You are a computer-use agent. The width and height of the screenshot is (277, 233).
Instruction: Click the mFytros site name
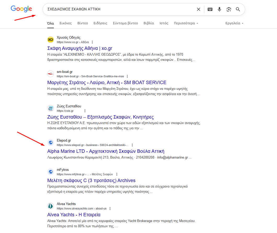[62, 170]
